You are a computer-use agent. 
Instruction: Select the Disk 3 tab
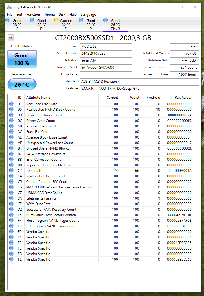[x=115, y=25]
